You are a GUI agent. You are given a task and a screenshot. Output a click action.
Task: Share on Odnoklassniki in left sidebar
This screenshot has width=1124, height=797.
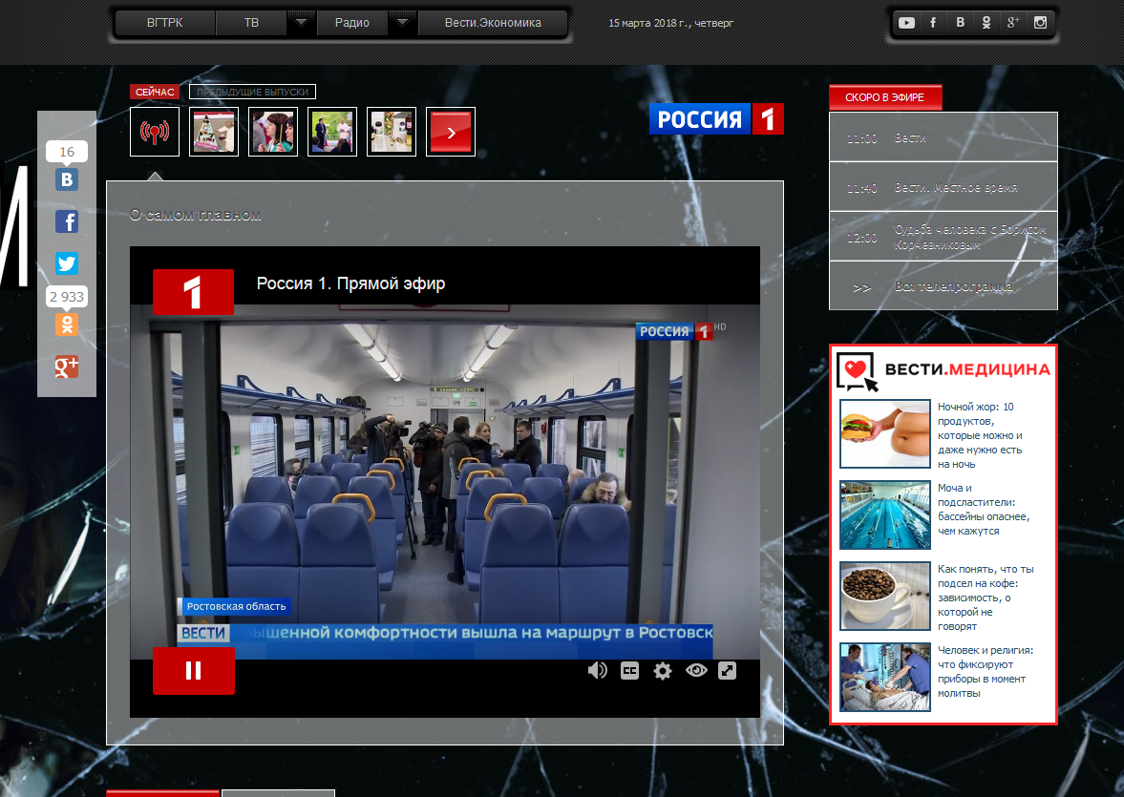click(66, 325)
